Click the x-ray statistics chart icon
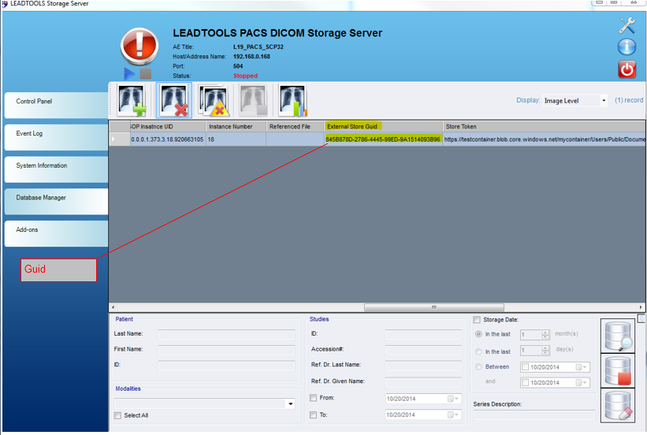The image size is (647, 435). [x=293, y=100]
